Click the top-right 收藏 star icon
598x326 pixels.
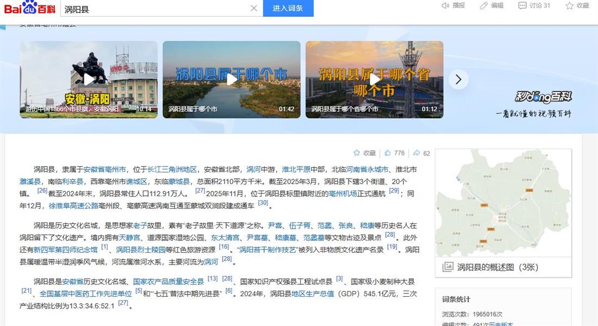pos(570,5)
